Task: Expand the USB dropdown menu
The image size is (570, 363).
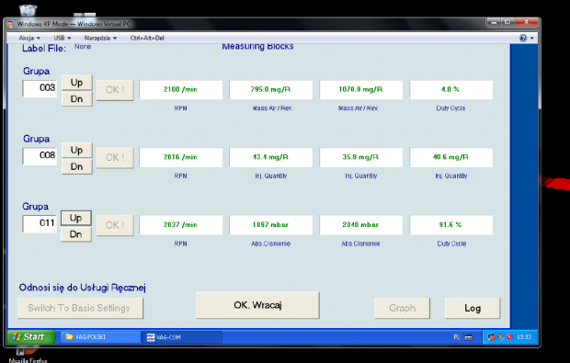Action: pos(63,38)
